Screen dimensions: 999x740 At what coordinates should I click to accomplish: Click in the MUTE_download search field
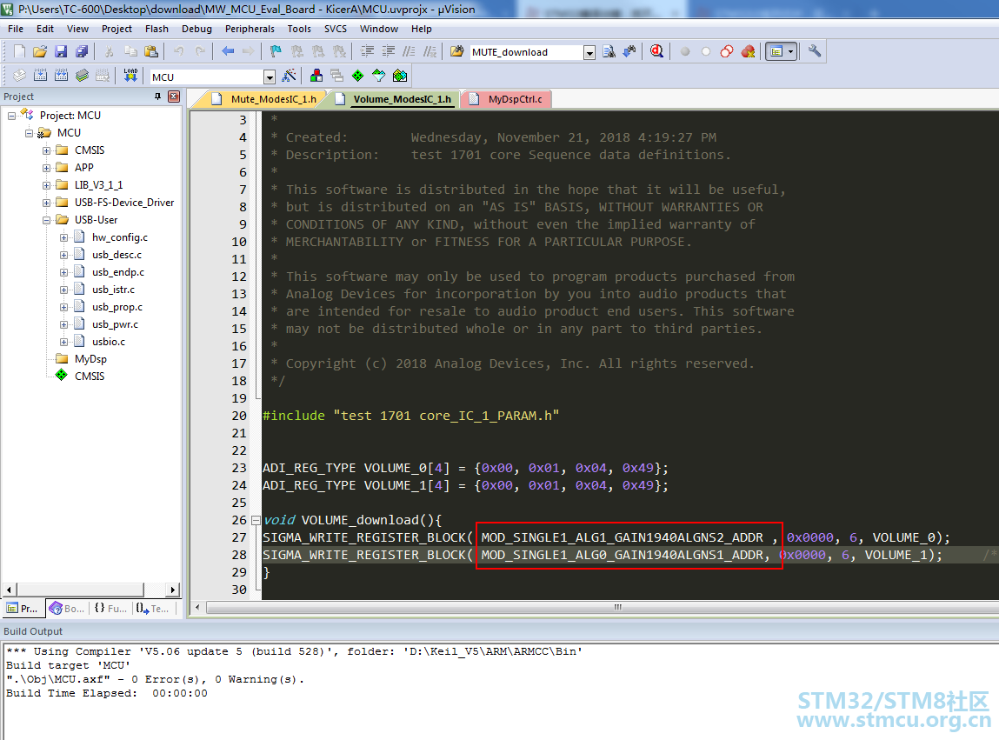[526, 52]
